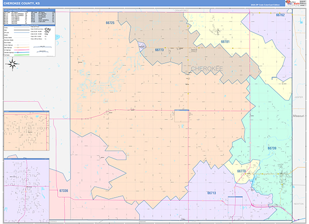Open the lower purple city inset map
Viewport: 309px width, 224px height.
pyautogui.click(x=27, y=191)
